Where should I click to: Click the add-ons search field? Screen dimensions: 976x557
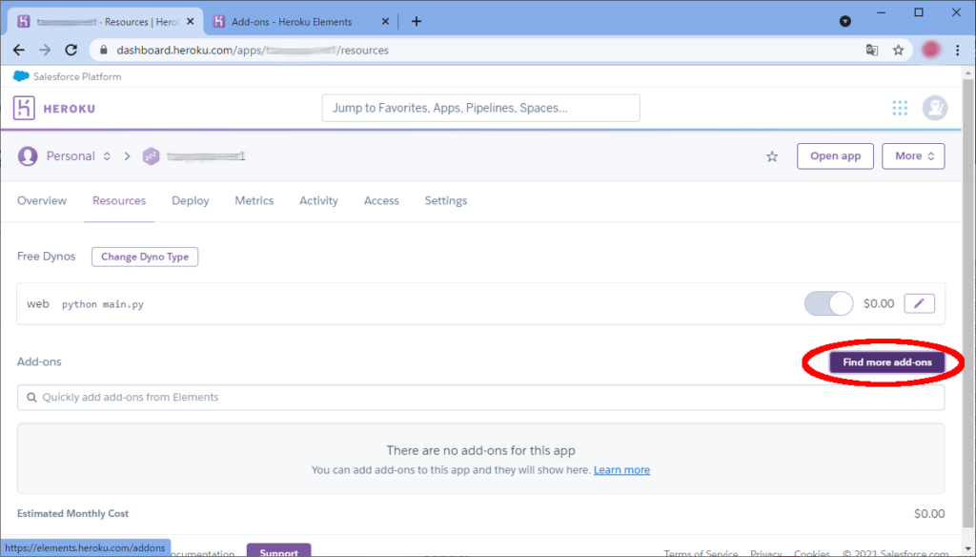480,398
